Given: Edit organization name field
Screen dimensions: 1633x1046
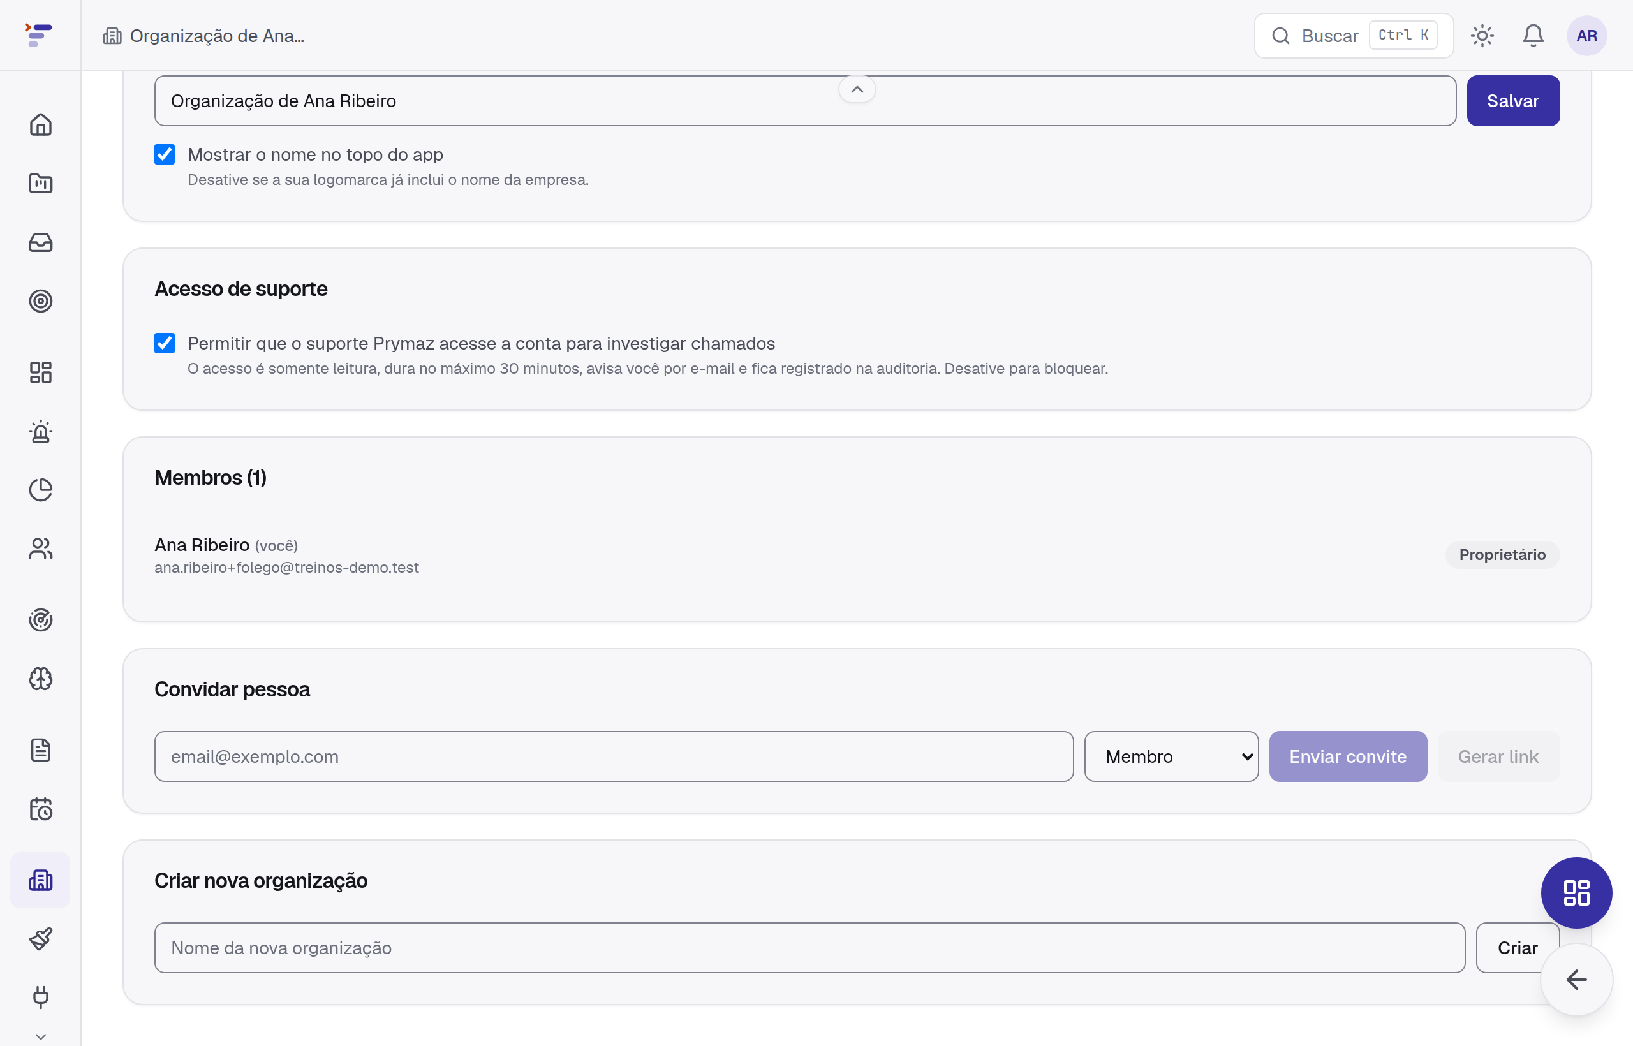Looking at the screenshot, I should tap(805, 101).
